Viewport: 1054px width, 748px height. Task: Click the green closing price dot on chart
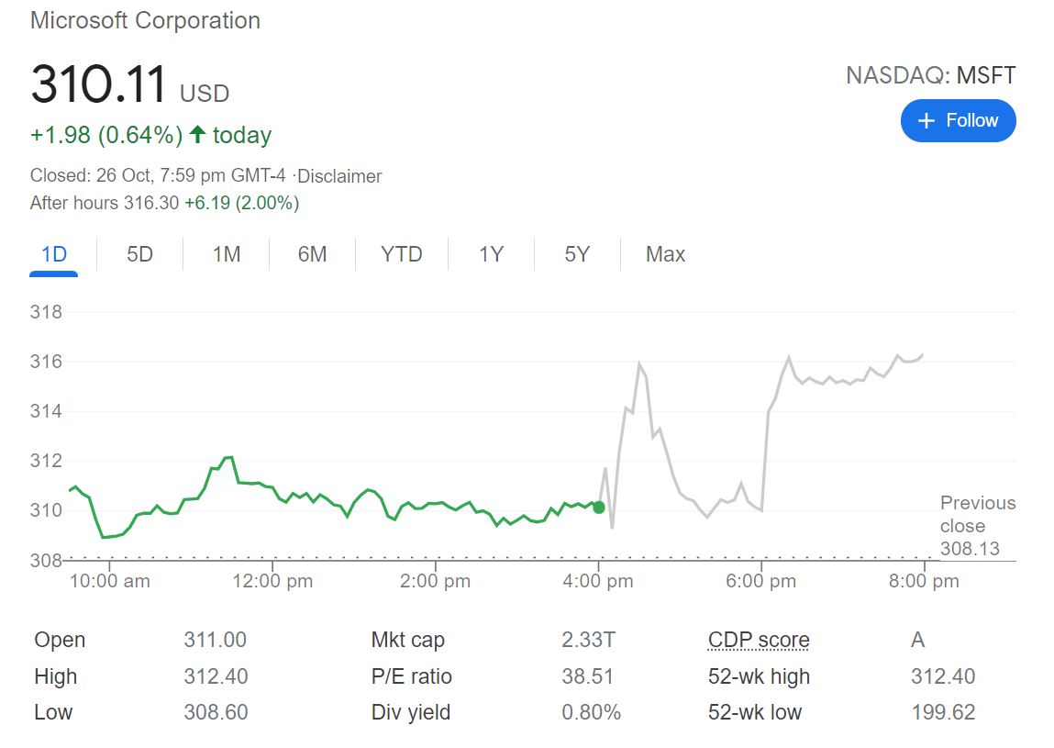click(599, 508)
